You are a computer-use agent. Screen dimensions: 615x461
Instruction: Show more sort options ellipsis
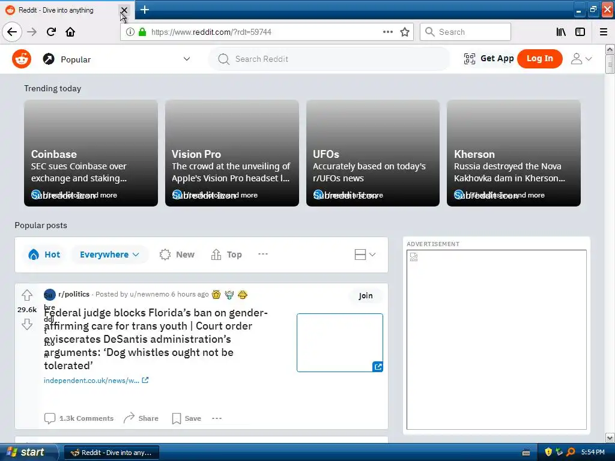[x=263, y=254]
